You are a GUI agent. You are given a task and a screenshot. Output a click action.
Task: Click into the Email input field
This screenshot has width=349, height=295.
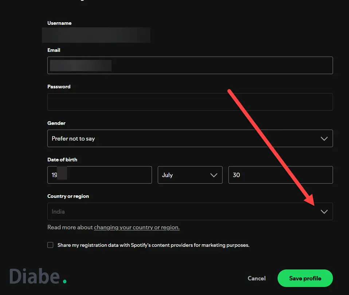(x=219, y=66)
